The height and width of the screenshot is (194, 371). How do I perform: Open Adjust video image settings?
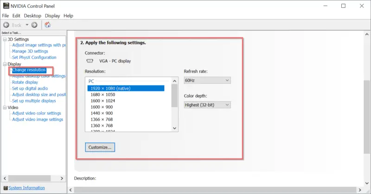coord(38,119)
